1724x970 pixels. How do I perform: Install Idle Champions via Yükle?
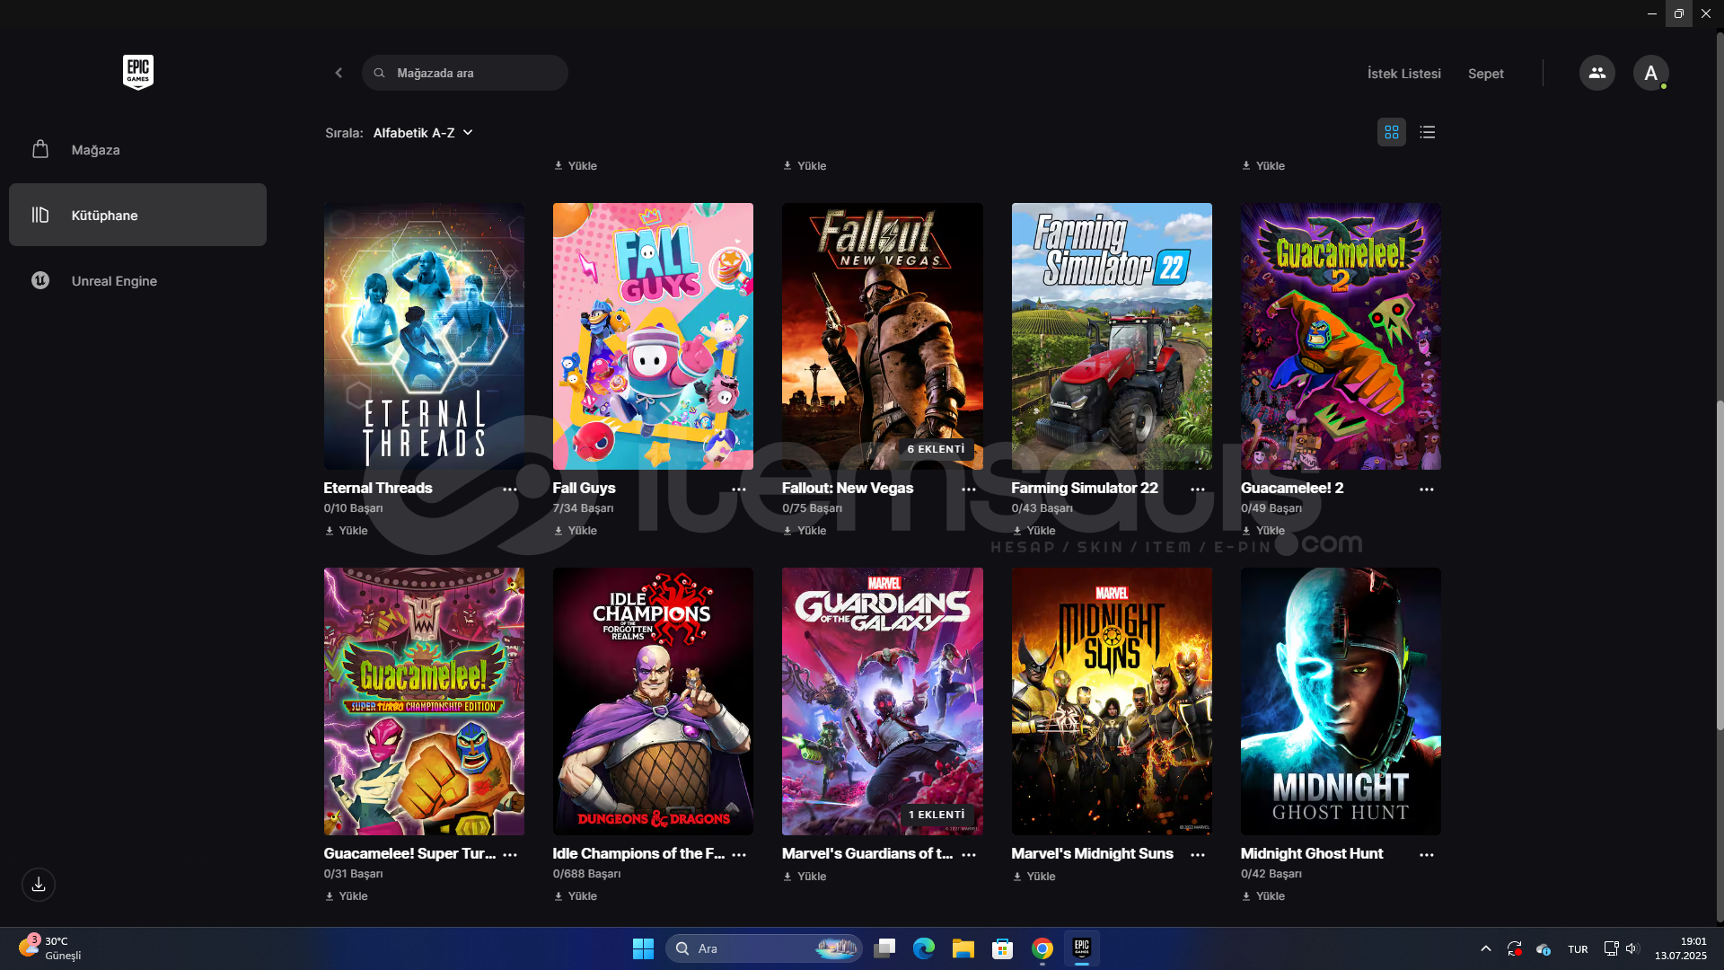[576, 896]
